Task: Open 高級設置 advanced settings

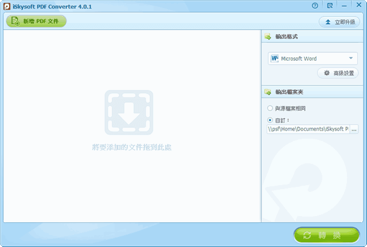Action: coord(338,73)
